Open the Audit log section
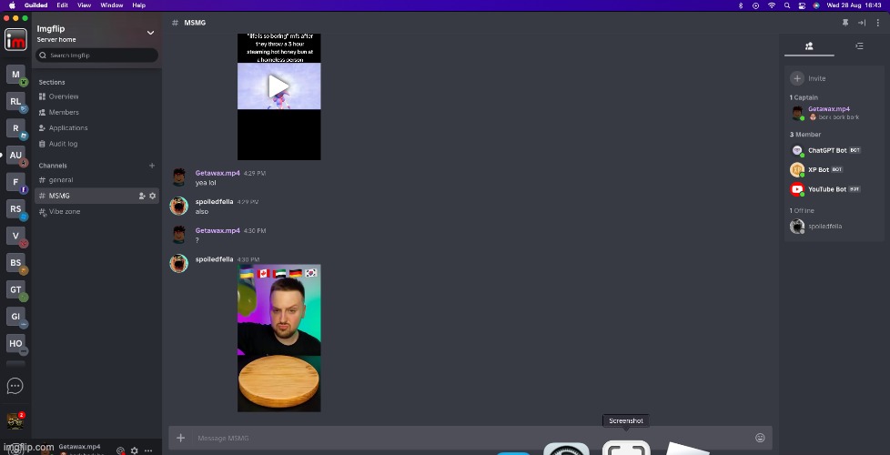The image size is (890, 455). [x=63, y=144]
